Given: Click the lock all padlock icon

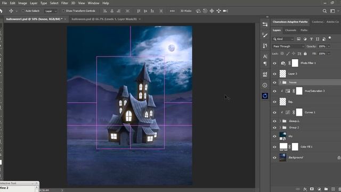Looking at the screenshot, I should pyautogui.click(x=305, y=53).
